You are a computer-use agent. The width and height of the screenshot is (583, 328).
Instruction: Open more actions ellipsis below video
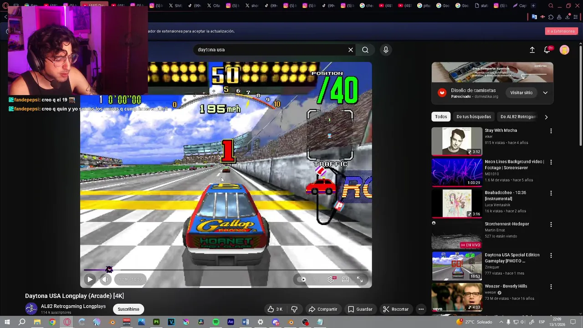pos(421,309)
